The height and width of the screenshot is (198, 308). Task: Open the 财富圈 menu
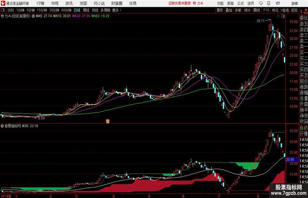[117, 3]
